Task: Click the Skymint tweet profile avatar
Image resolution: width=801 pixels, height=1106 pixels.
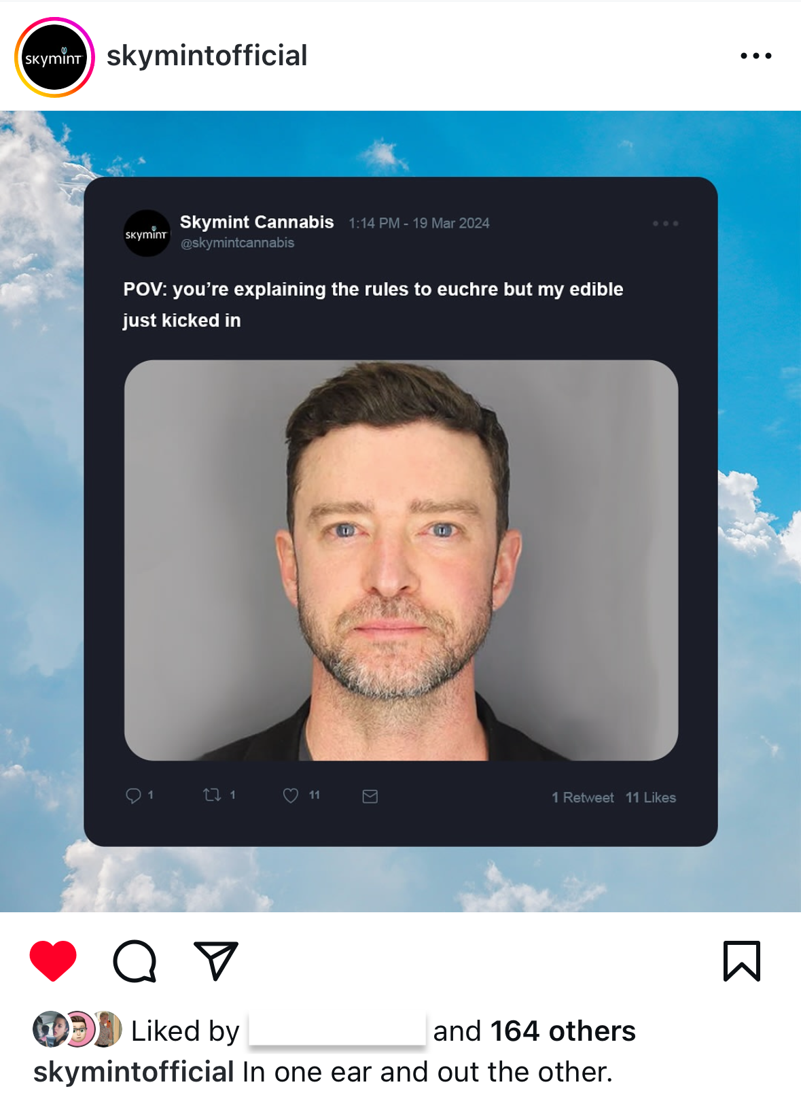Action: pyautogui.click(x=147, y=233)
